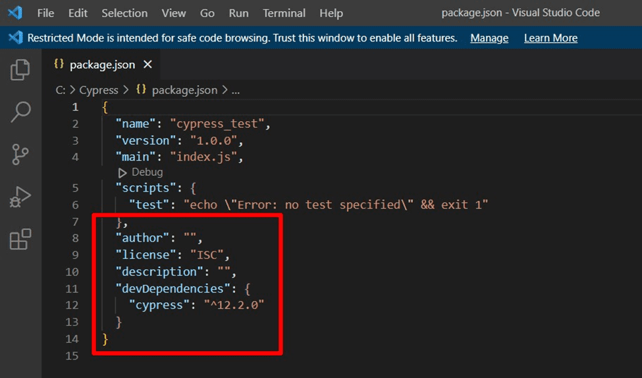Screen dimensions: 642x378
Task: Click the VS Code logo in title bar
Action: (x=15, y=13)
